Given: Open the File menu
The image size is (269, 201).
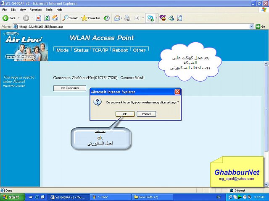Looking at the screenshot, I should click(x=5, y=10).
